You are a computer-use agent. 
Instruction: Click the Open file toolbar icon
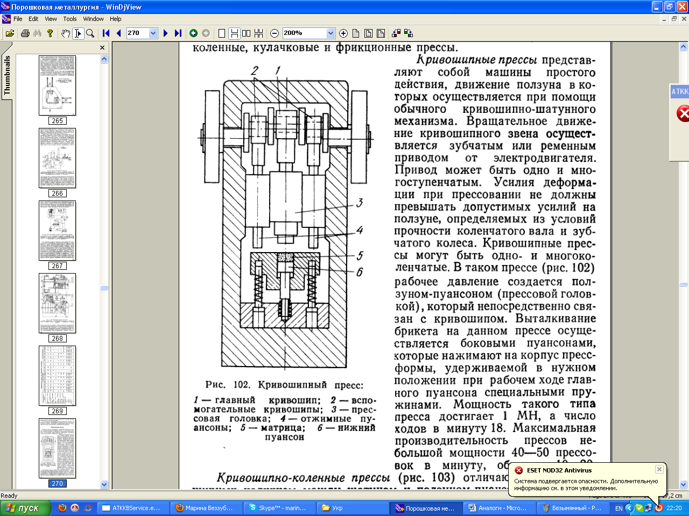(x=10, y=33)
